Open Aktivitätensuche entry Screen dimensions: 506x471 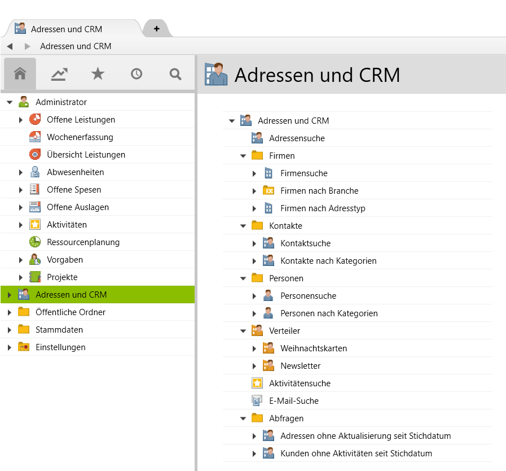click(300, 383)
